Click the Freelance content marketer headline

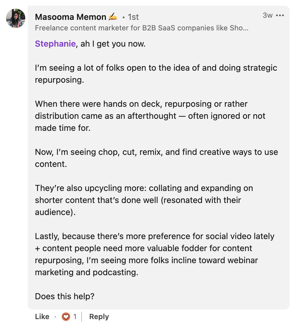[x=141, y=28]
